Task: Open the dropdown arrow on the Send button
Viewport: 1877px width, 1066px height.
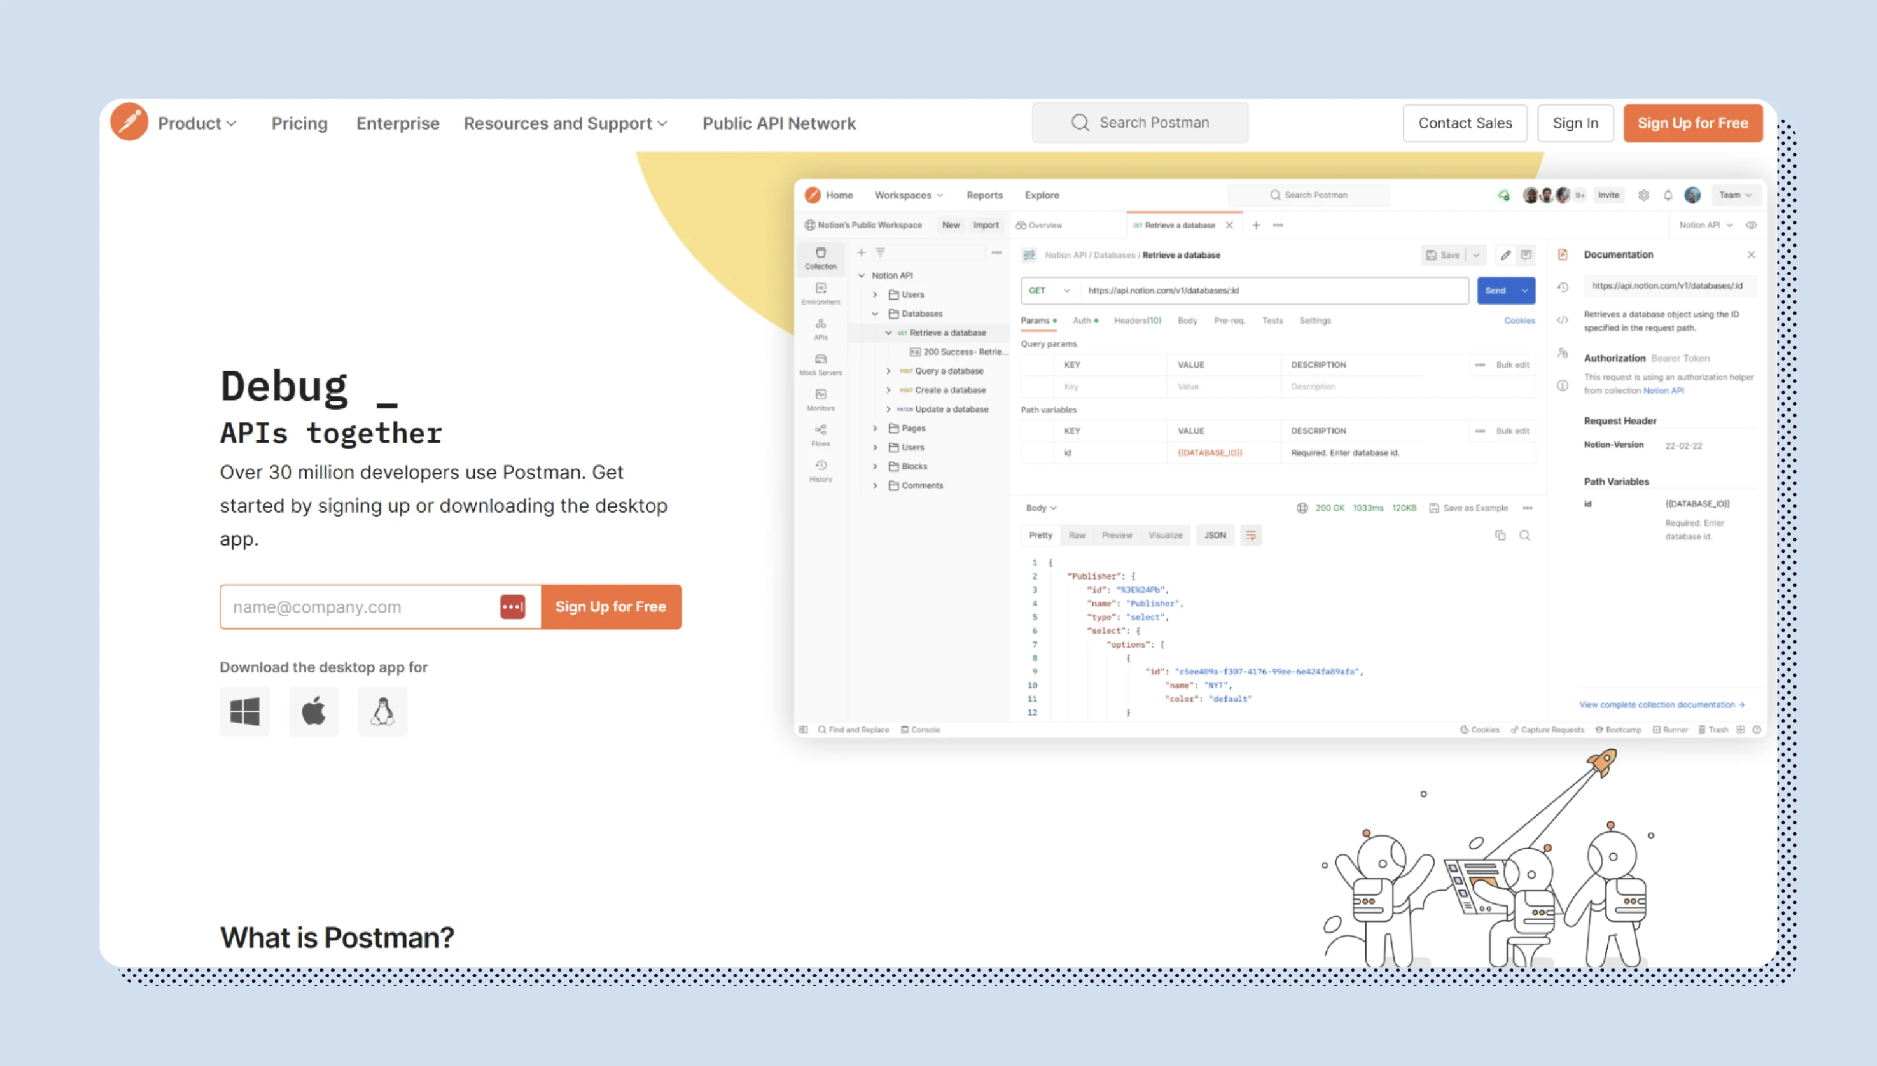Action: tap(1524, 291)
